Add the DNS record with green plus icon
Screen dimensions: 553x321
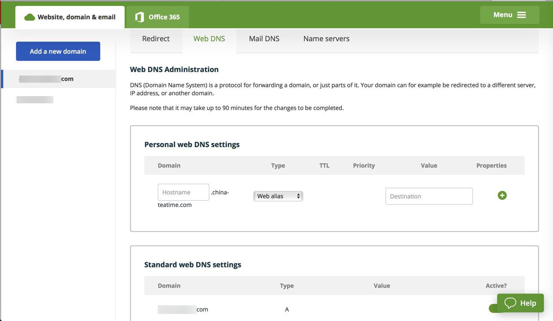[502, 195]
